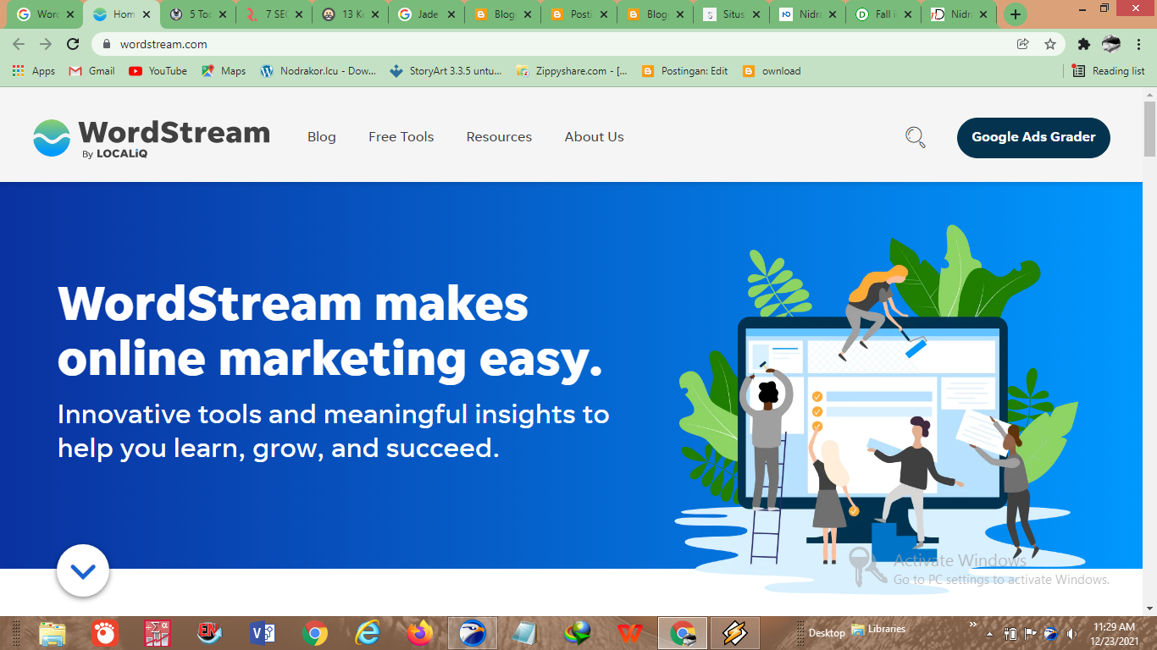The image size is (1157, 650).
Task: Open File Explorer from the taskbar
Action: coord(53,633)
